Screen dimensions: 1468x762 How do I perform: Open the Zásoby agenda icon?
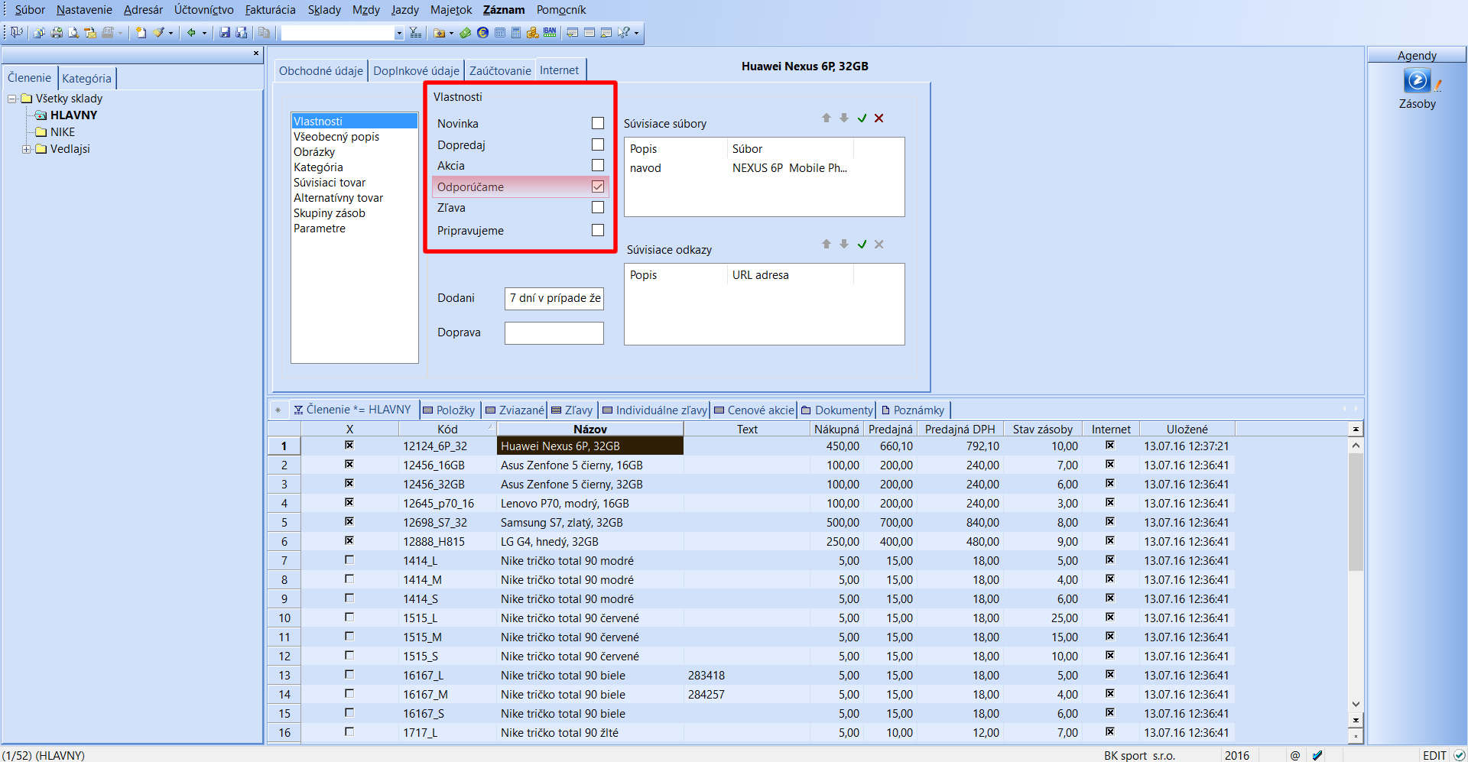(x=1417, y=81)
